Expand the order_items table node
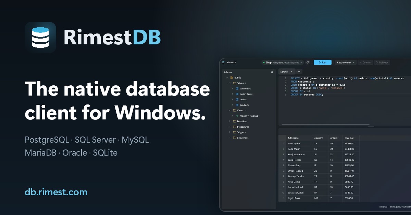411x215 pixels. coord(233,94)
